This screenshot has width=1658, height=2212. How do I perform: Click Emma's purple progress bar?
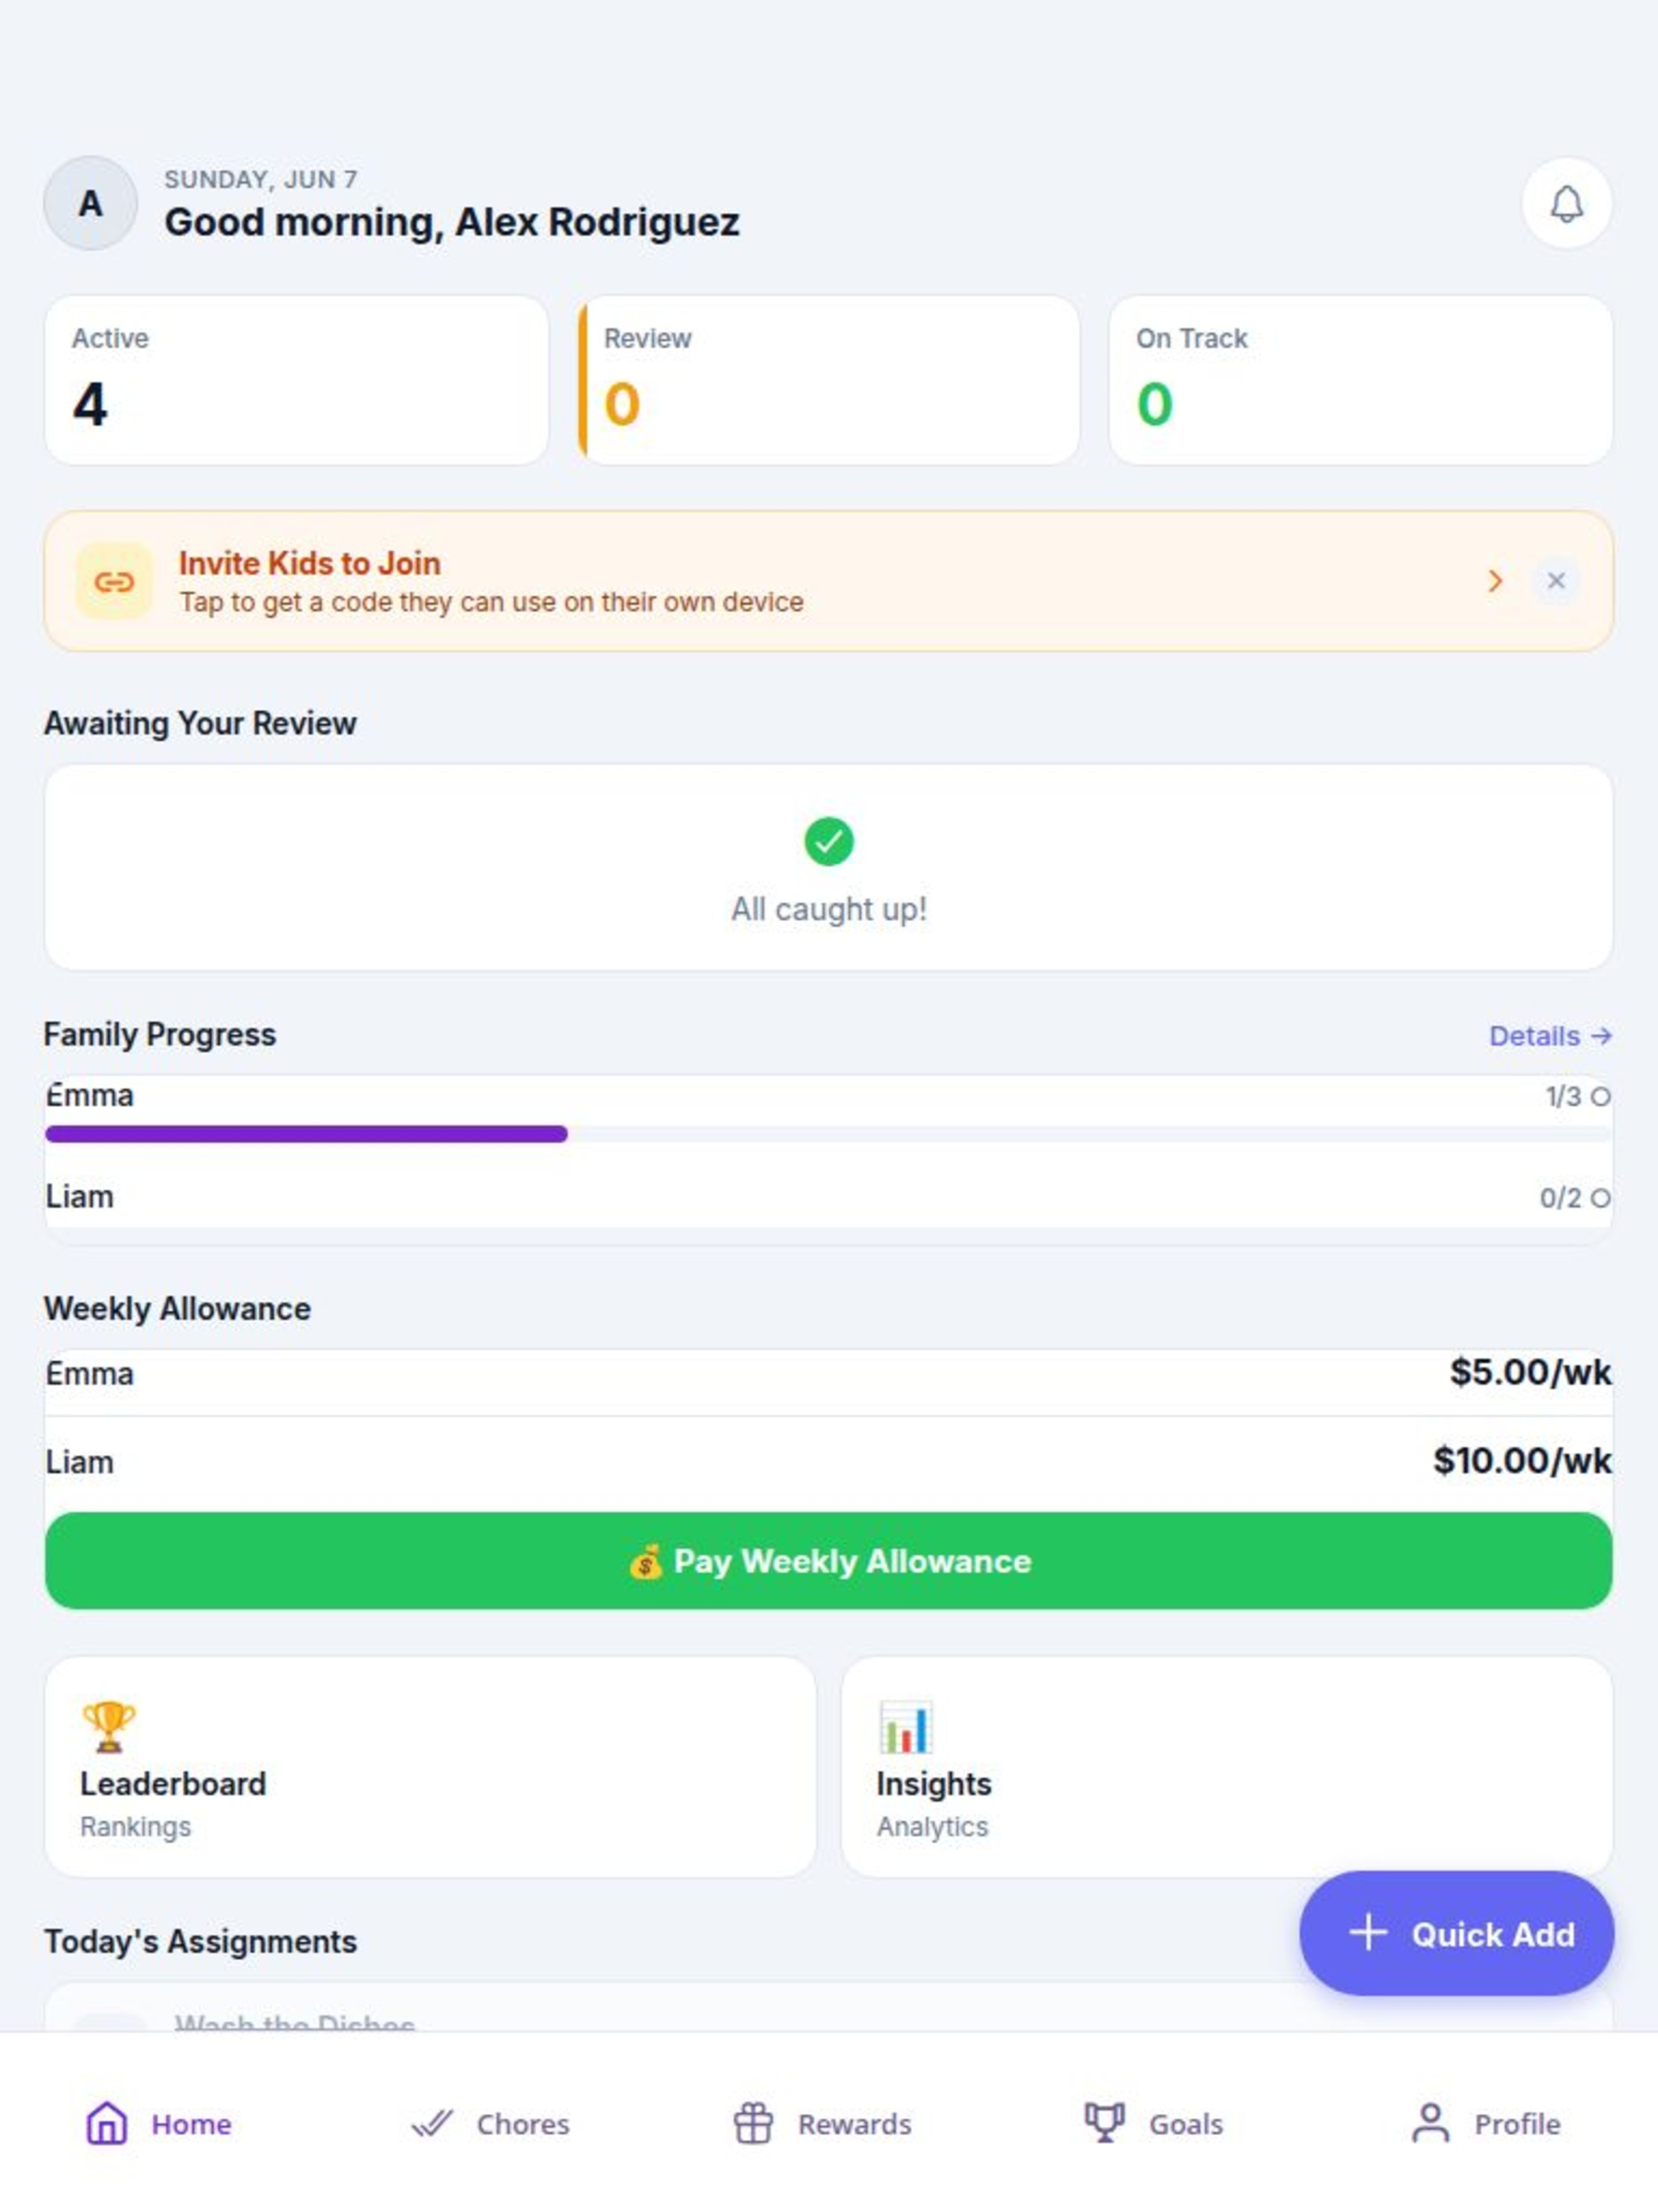click(x=306, y=1134)
